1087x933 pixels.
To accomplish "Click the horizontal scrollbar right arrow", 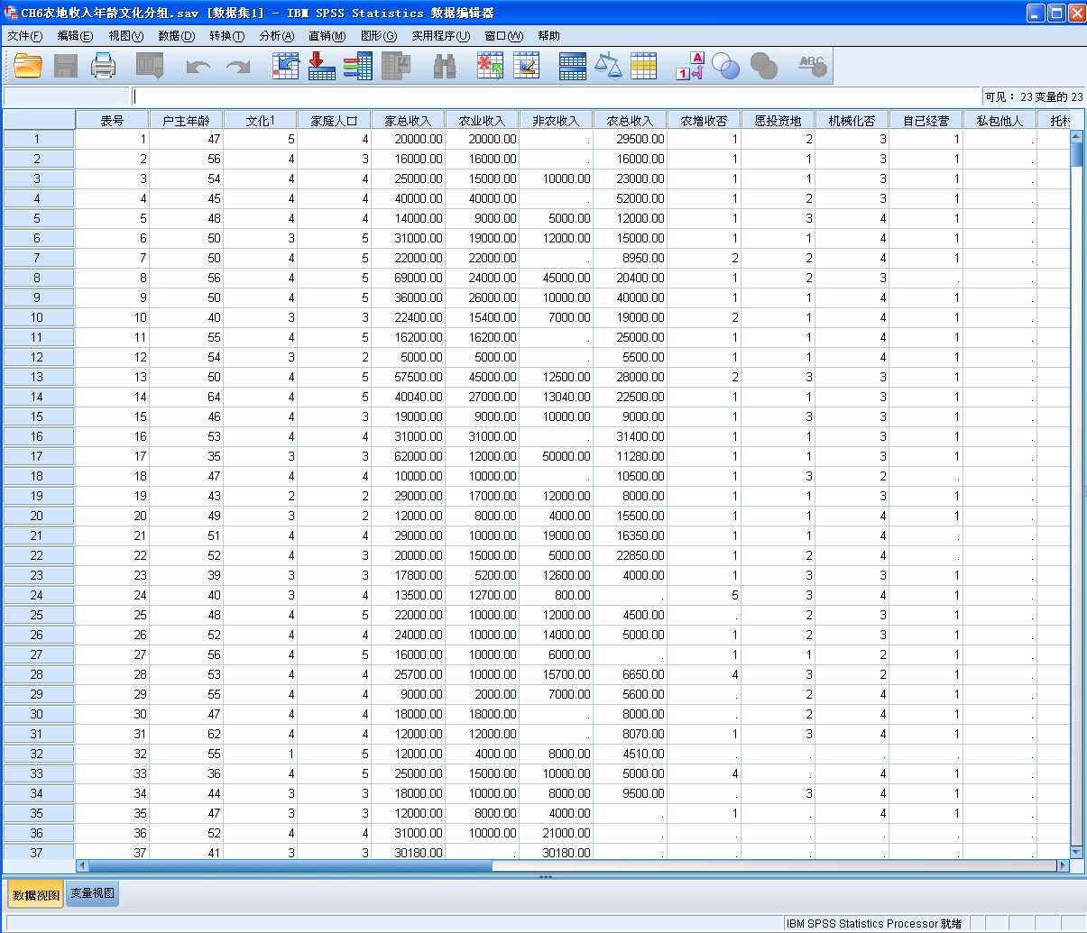I will pyautogui.click(x=1063, y=865).
